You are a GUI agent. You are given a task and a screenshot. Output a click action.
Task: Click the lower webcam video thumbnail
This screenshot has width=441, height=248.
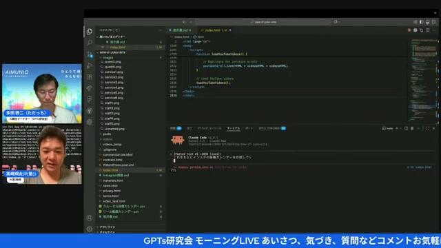pyautogui.click(x=42, y=154)
